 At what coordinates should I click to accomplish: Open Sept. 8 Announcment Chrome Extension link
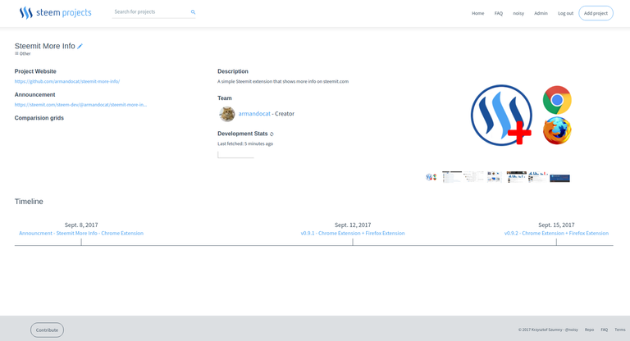click(81, 233)
